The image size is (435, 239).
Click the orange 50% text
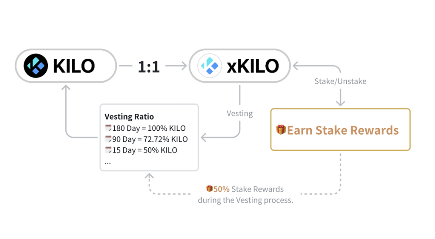pyautogui.click(x=221, y=189)
